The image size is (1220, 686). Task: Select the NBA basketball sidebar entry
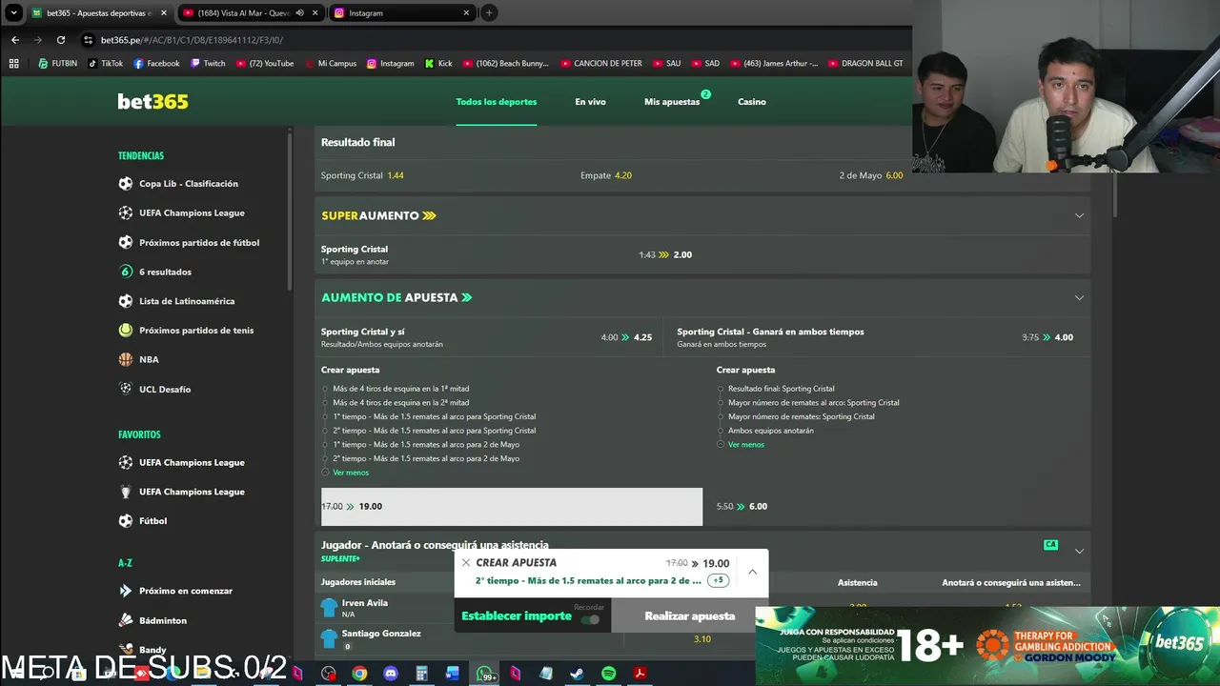click(x=139, y=360)
